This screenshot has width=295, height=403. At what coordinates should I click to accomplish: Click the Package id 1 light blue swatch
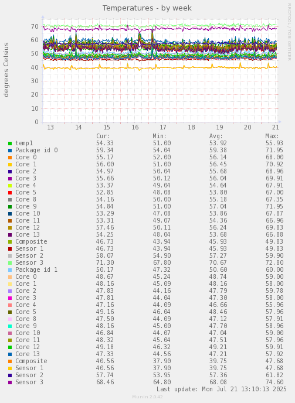tap(10, 270)
